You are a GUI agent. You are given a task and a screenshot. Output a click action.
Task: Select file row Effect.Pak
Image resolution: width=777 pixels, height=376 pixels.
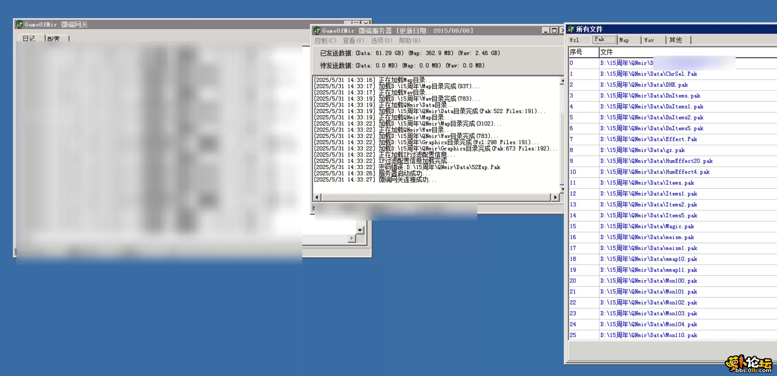point(673,139)
